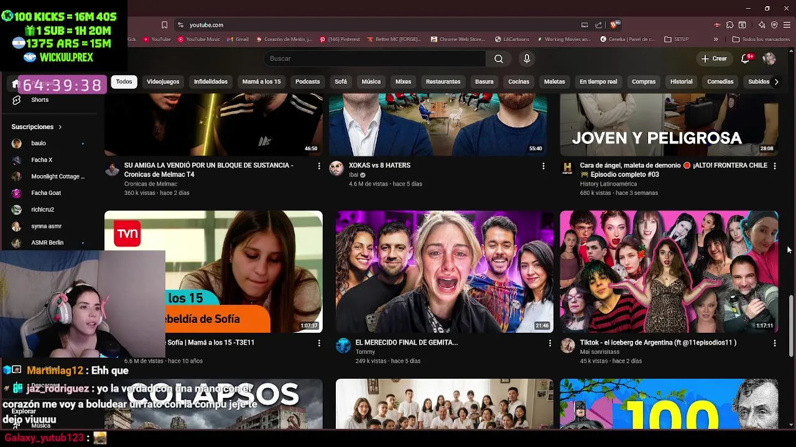This screenshot has width=796, height=447.
Task: Open options for ¡ALTO! FRONTERA CHILE video
Action: click(774, 166)
